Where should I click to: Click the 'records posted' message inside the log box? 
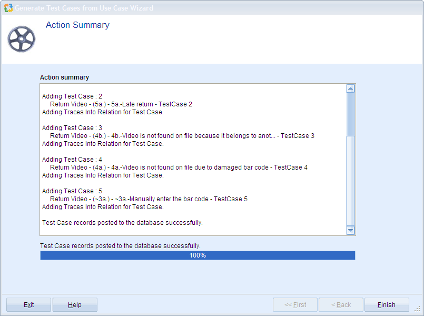click(122, 223)
